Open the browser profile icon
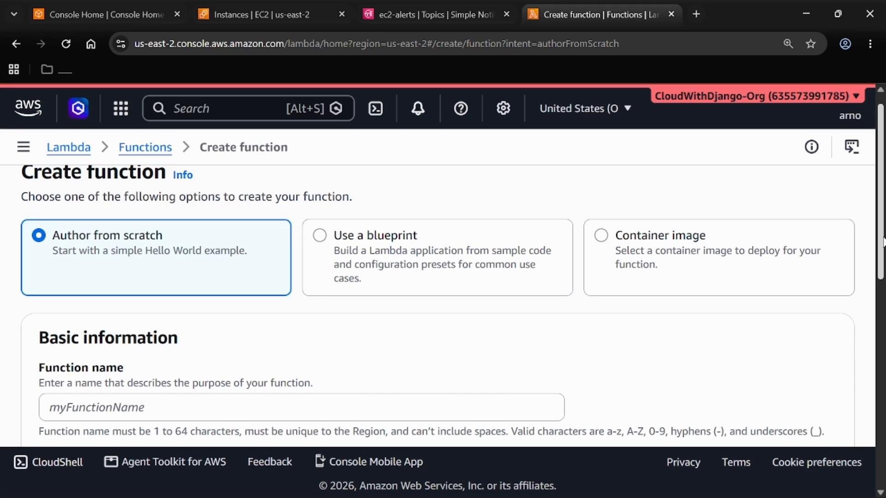 845,44
